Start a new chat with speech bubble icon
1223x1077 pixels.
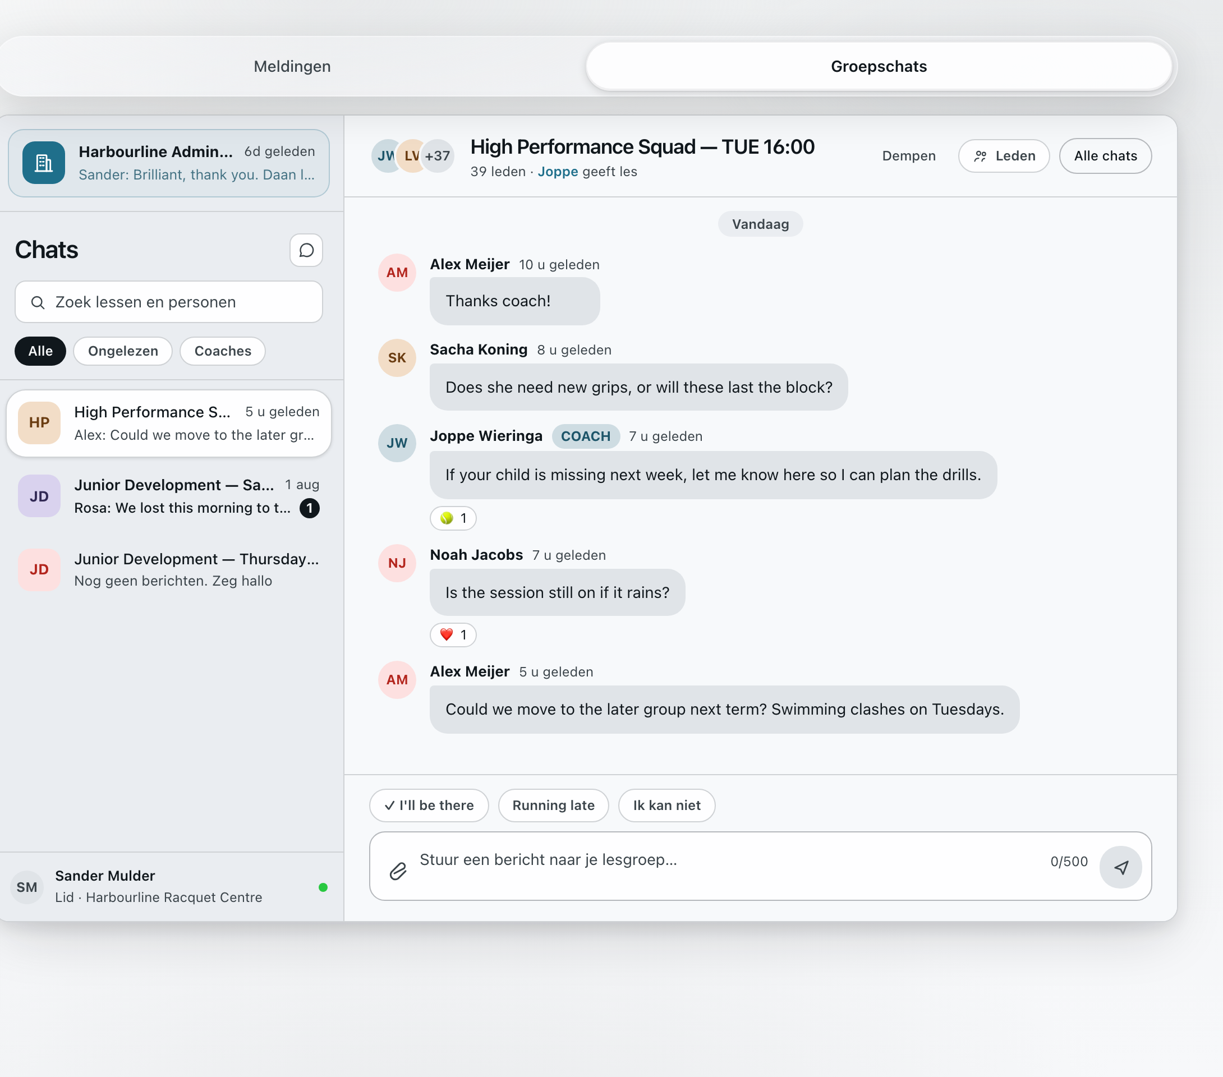[306, 250]
